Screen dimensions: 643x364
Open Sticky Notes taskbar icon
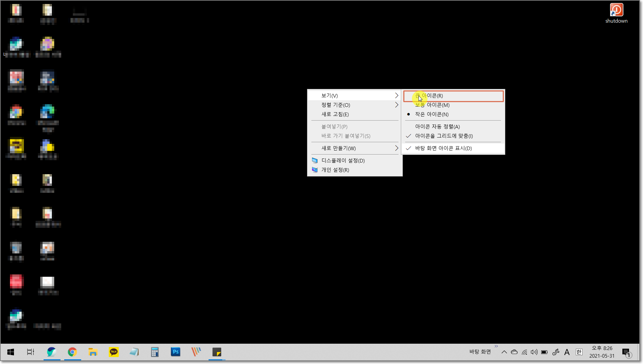click(x=217, y=352)
